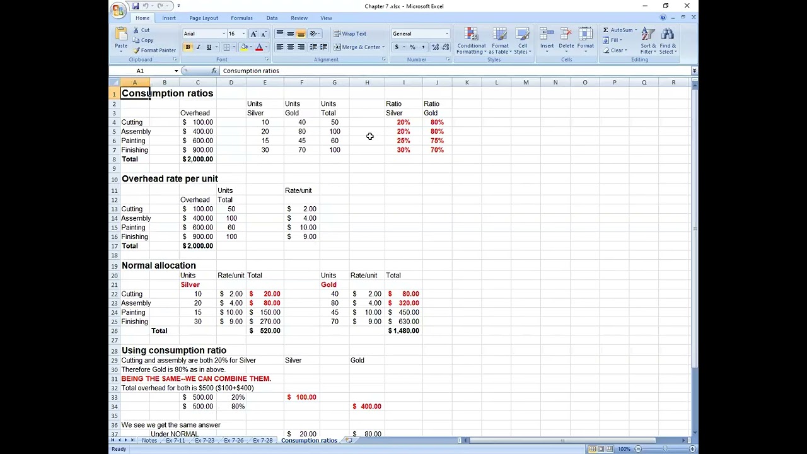This screenshot has height=454, width=807.
Task: Decrease indent in cell
Action: point(313,47)
